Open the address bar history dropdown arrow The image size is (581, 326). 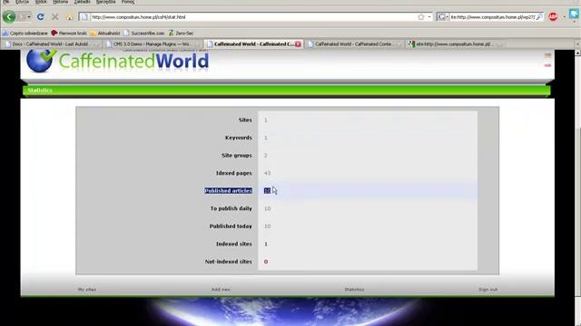point(429,16)
